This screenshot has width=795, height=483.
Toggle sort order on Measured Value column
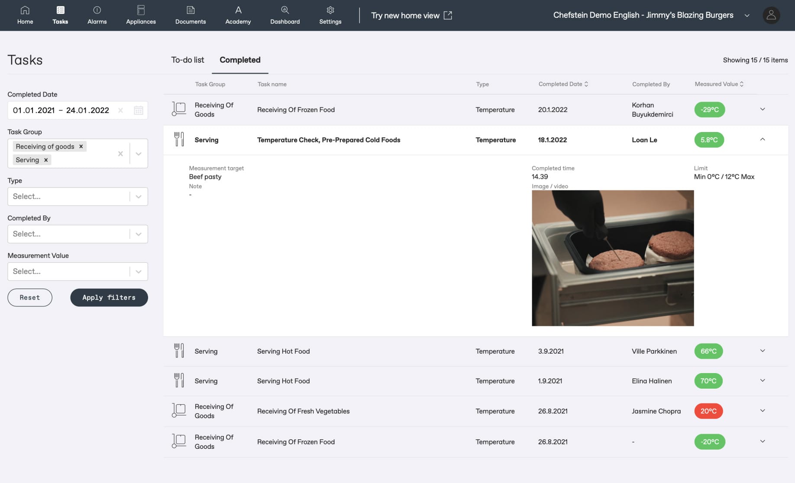coord(741,84)
